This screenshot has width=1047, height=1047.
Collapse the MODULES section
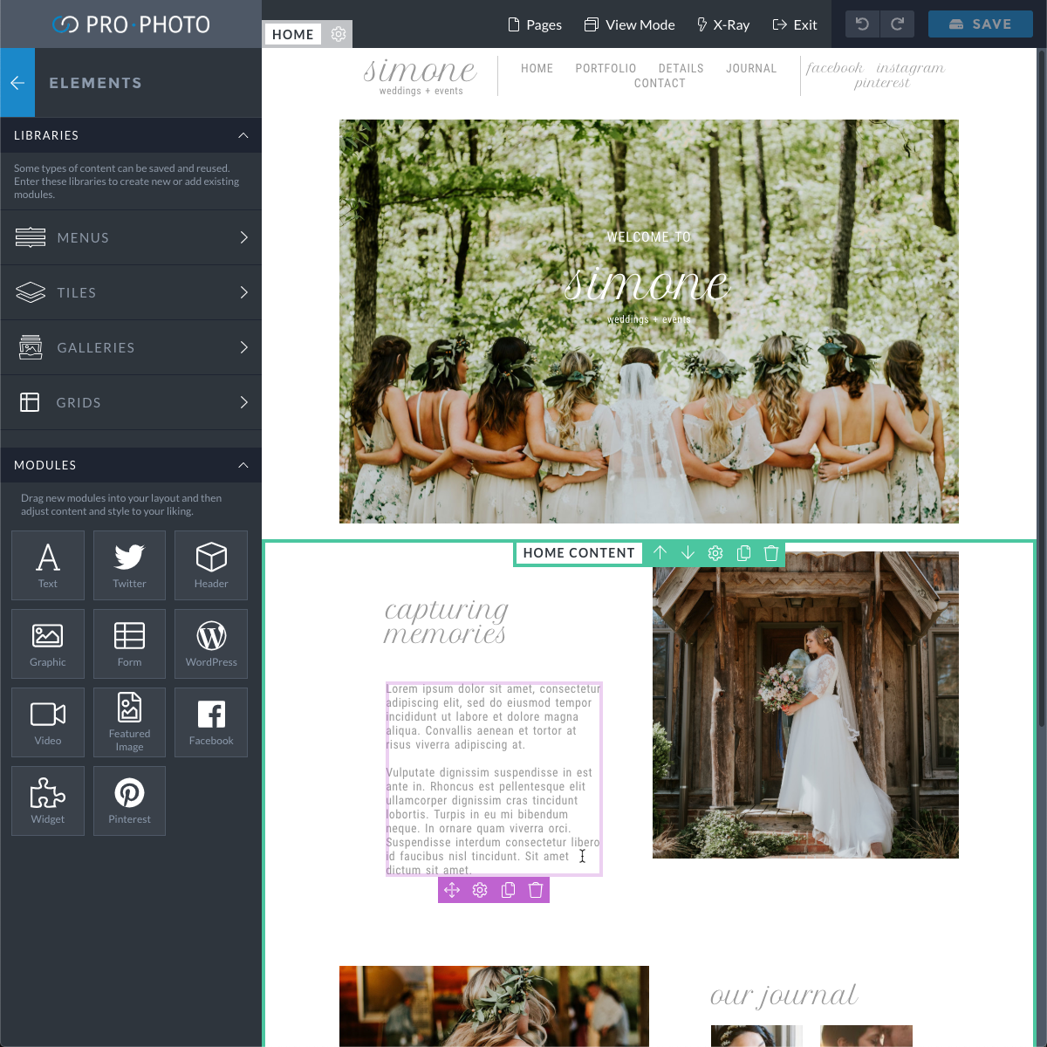pos(243,465)
